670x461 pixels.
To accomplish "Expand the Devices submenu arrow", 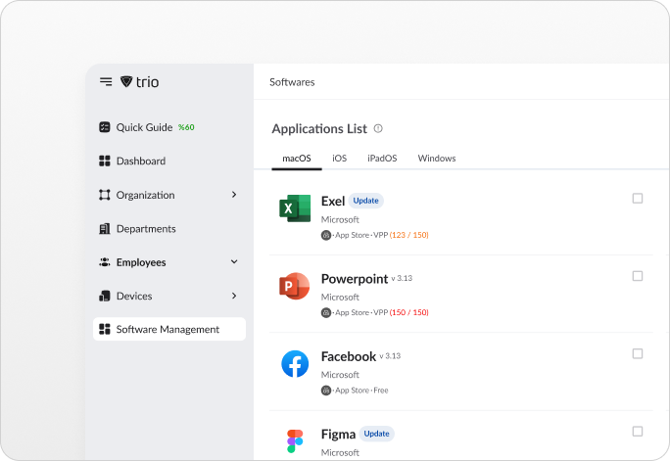I will pos(234,296).
